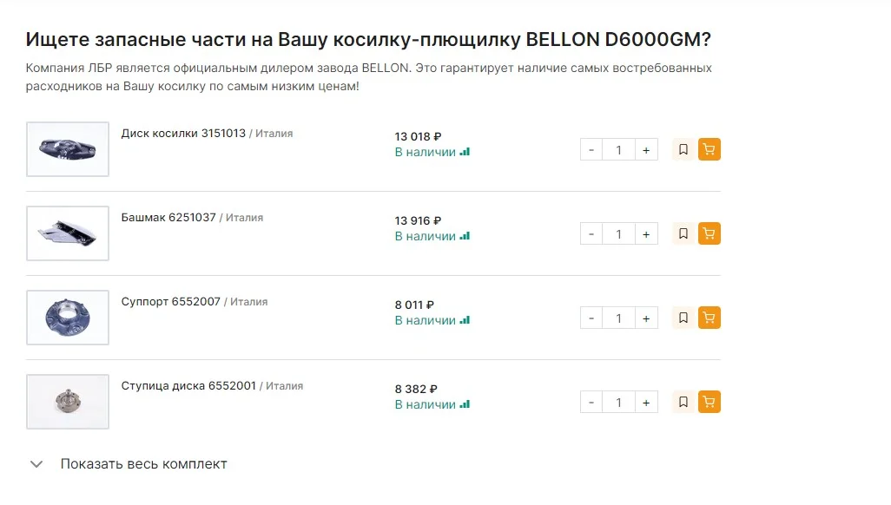Decrease quantity of Башмак 6251037
The width and height of the screenshot is (891, 505).
pos(591,234)
